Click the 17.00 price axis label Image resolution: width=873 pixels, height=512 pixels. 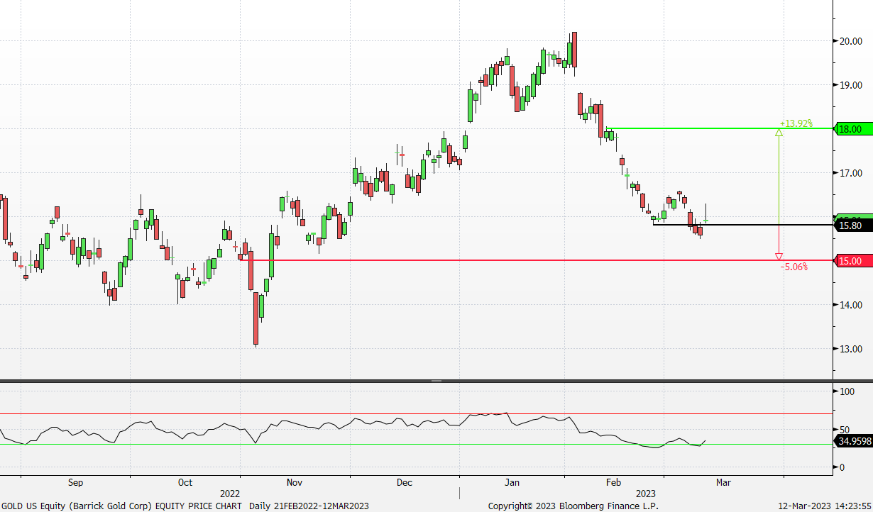[850, 173]
